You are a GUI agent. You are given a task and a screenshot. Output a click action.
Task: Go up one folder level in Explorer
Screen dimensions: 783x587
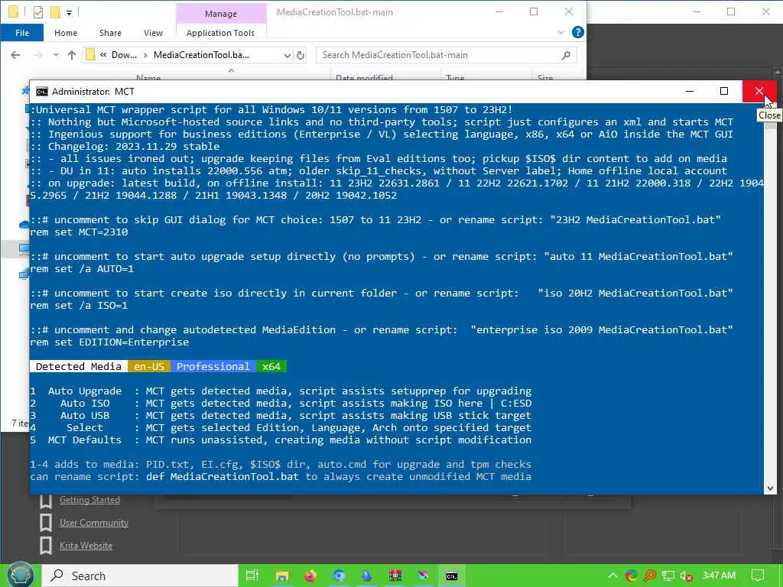[72, 55]
